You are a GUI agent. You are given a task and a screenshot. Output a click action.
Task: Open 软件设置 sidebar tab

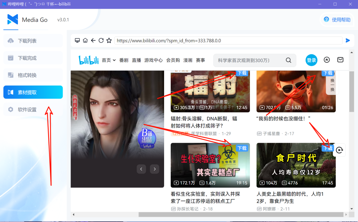click(33, 110)
